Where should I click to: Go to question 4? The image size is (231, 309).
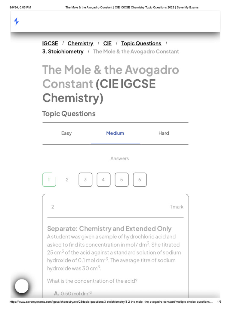[103, 180]
